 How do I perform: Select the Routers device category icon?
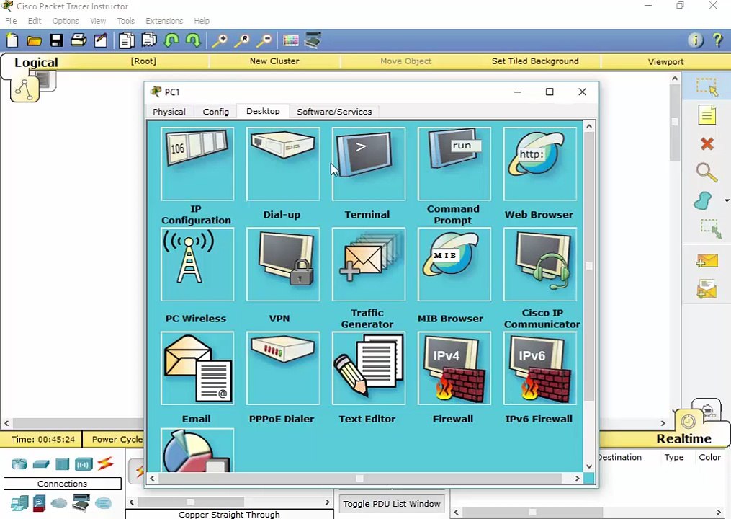[x=19, y=464]
